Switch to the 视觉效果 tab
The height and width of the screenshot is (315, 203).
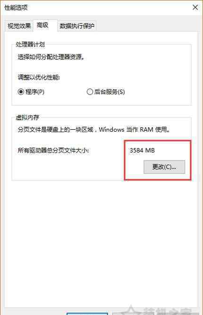(19, 26)
